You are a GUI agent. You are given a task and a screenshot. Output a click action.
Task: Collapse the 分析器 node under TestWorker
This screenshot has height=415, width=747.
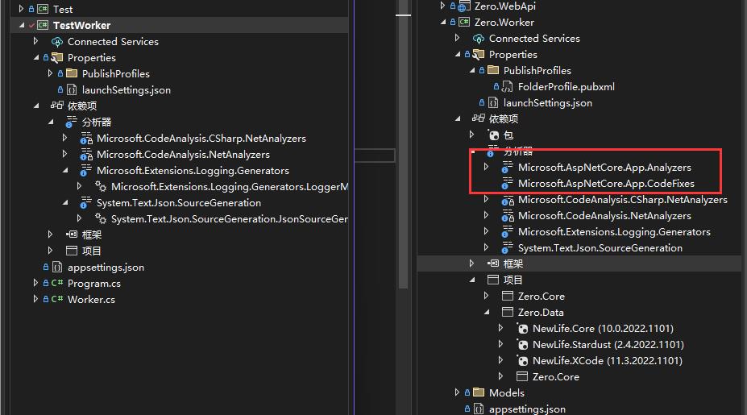point(51,122)
